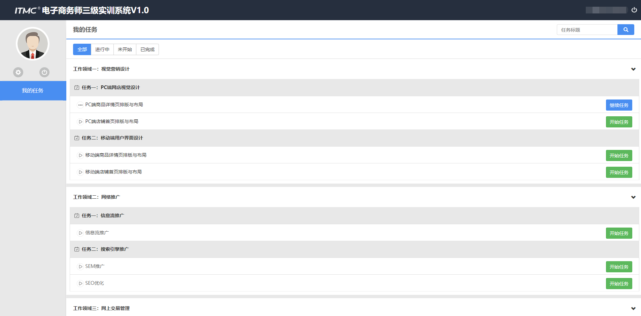Collapse the 工作领域二:网络推广 section
Screen dimensions: 641x316
tap(633, 197)
